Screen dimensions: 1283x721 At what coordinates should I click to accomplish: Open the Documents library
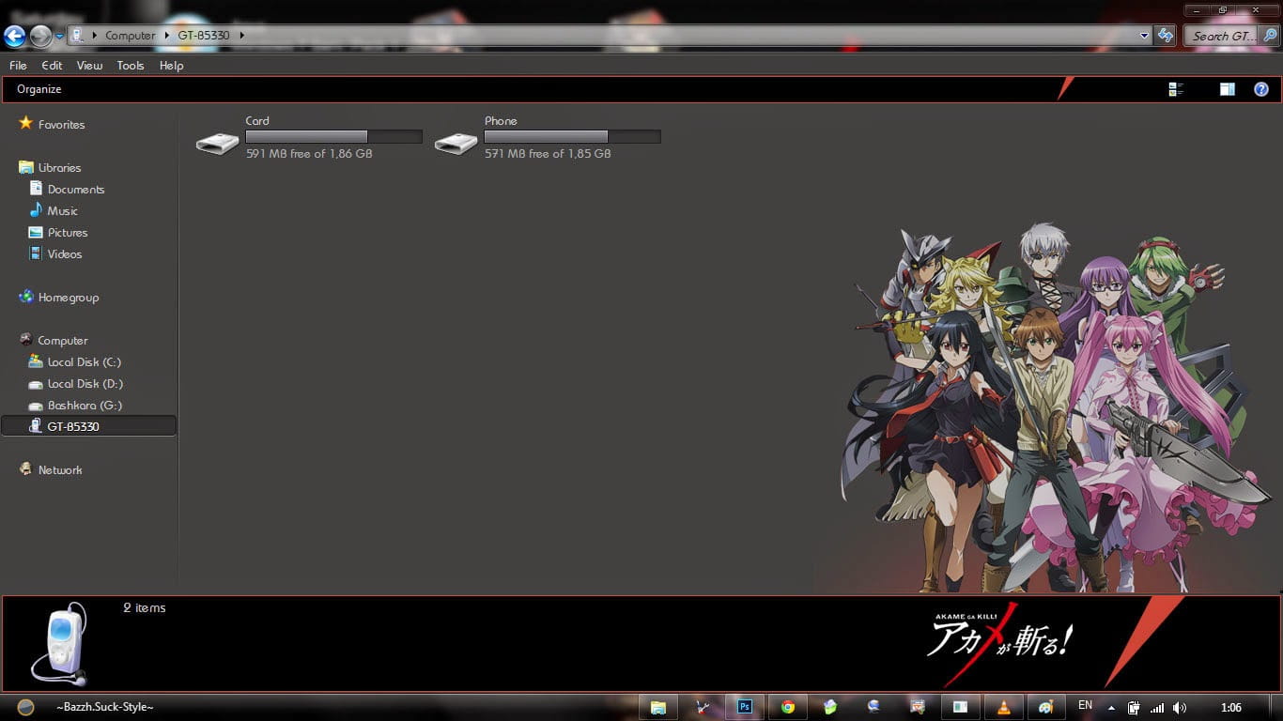(x=76, y=190)
